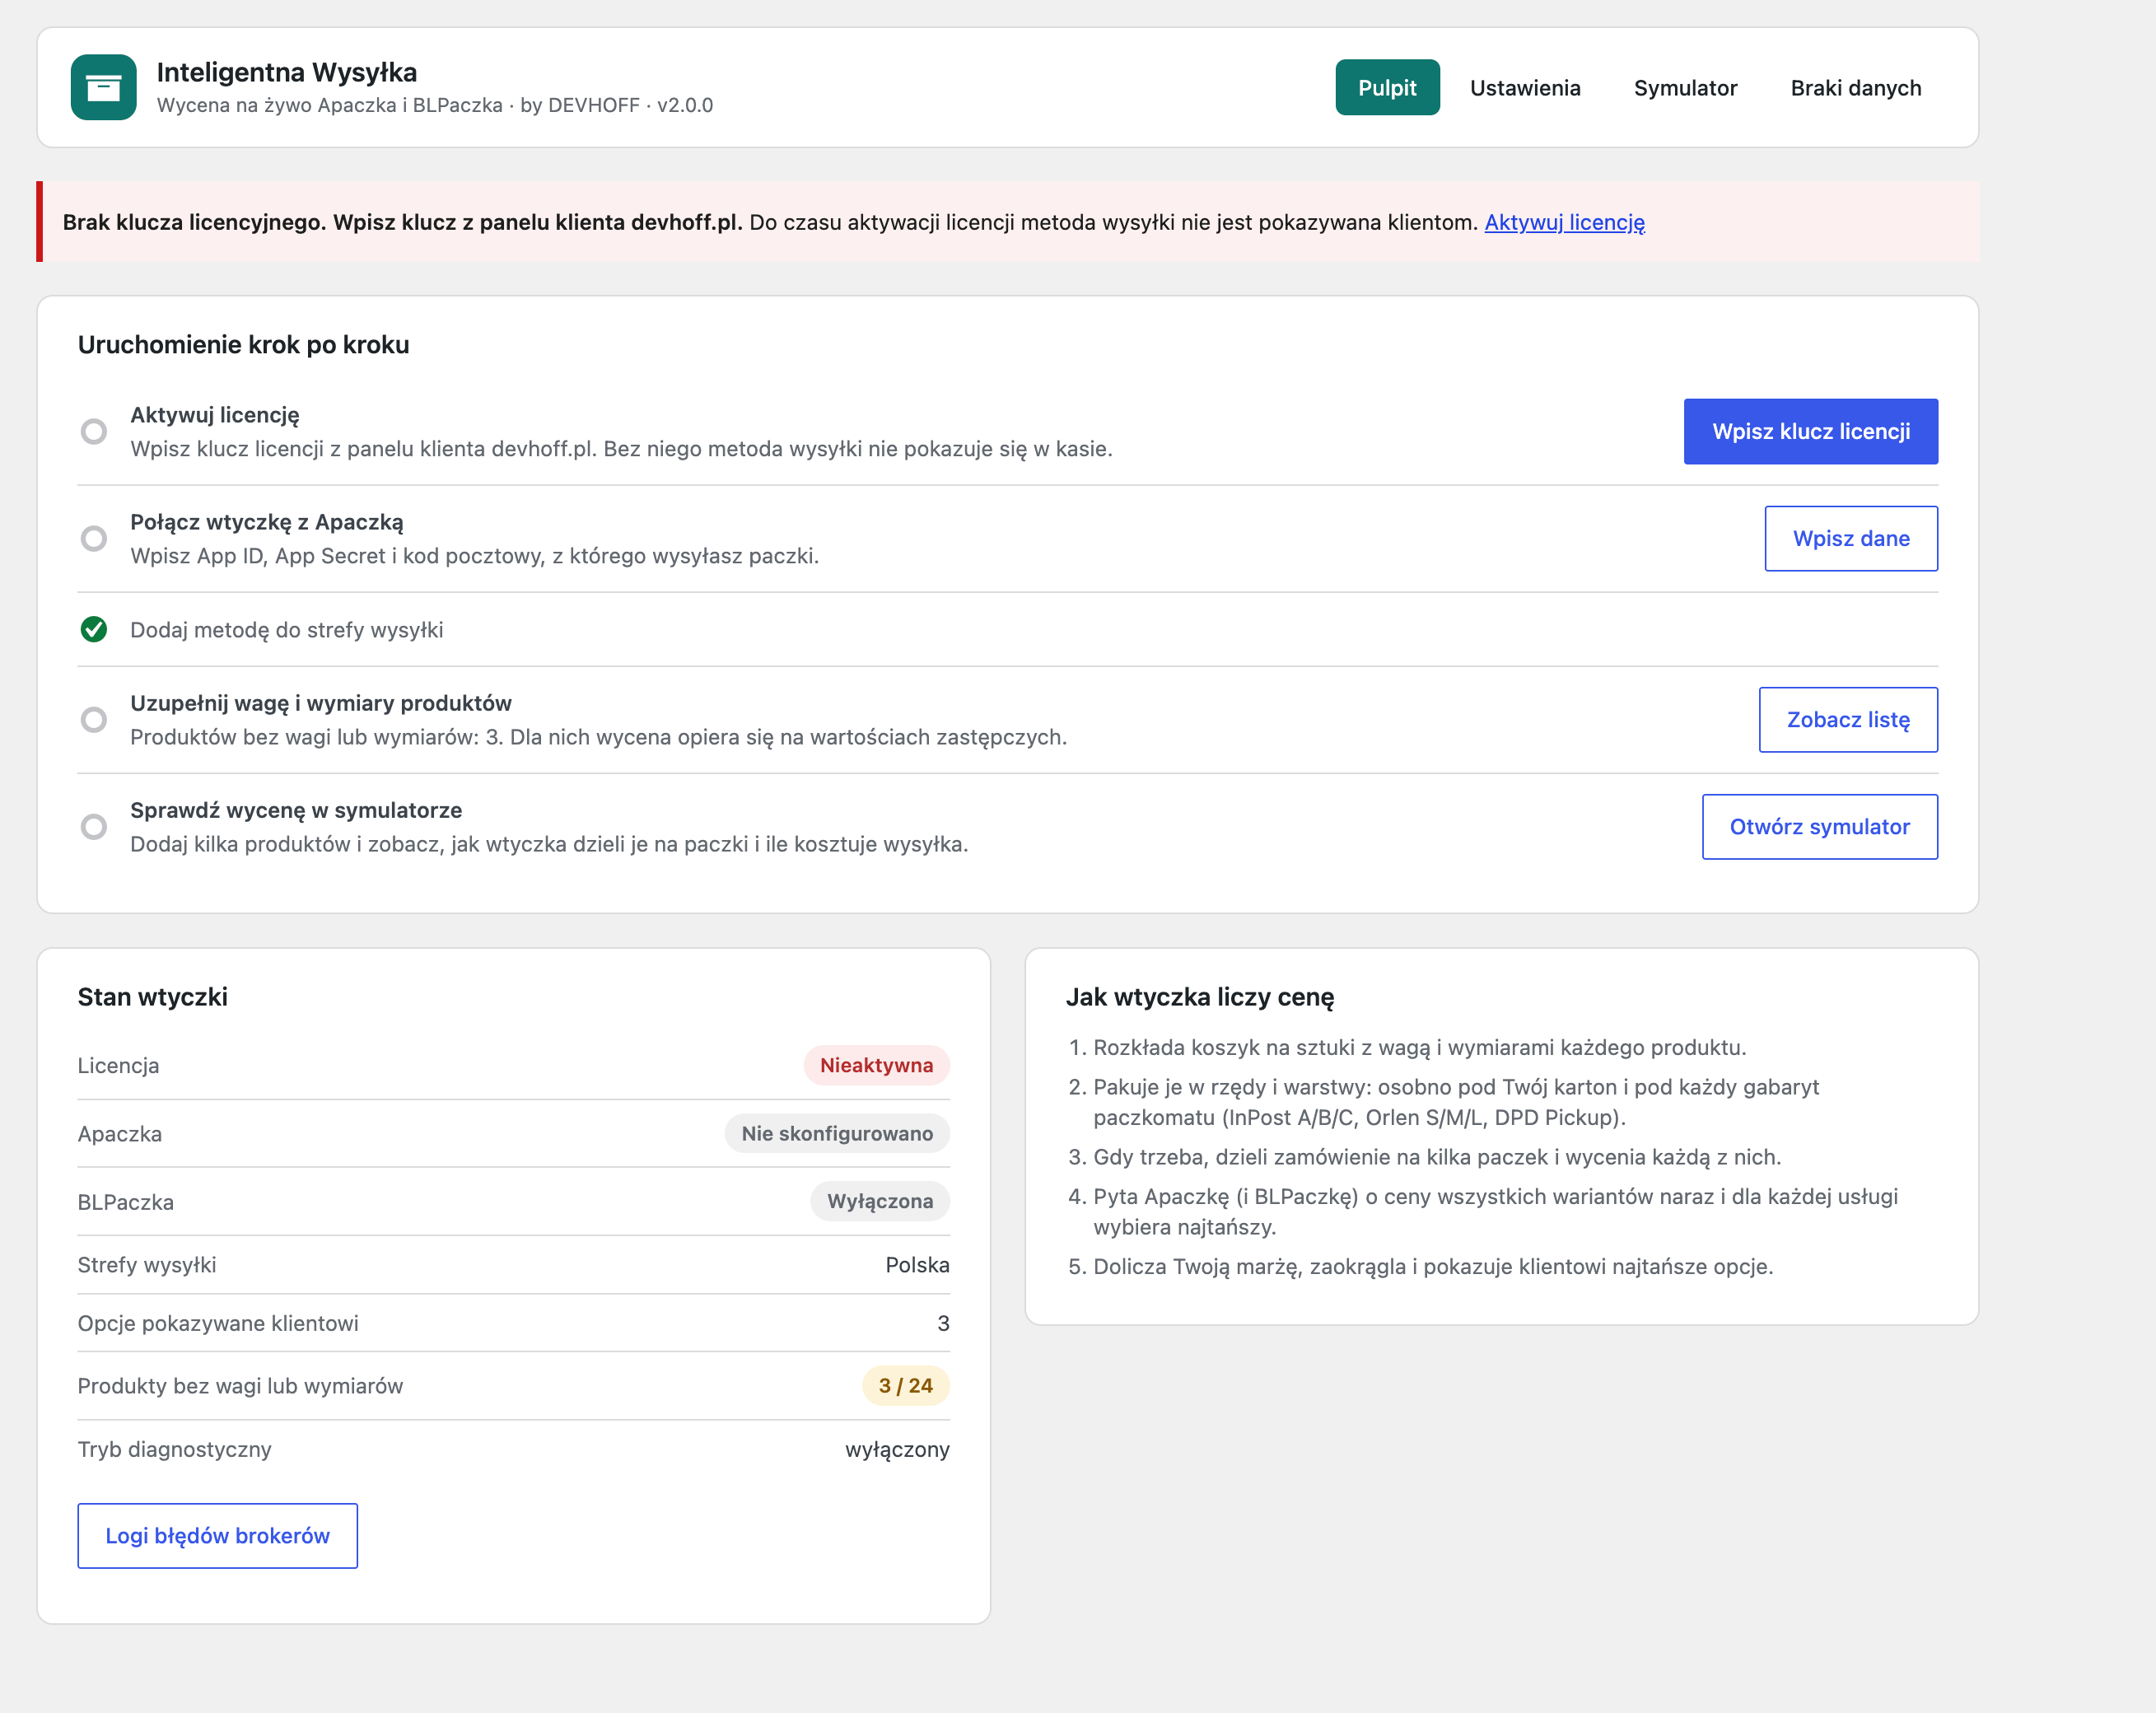Click the empty circle next to Połącz wtyczkę z Apaczką
The image size is (2156, 1713).
94,538
